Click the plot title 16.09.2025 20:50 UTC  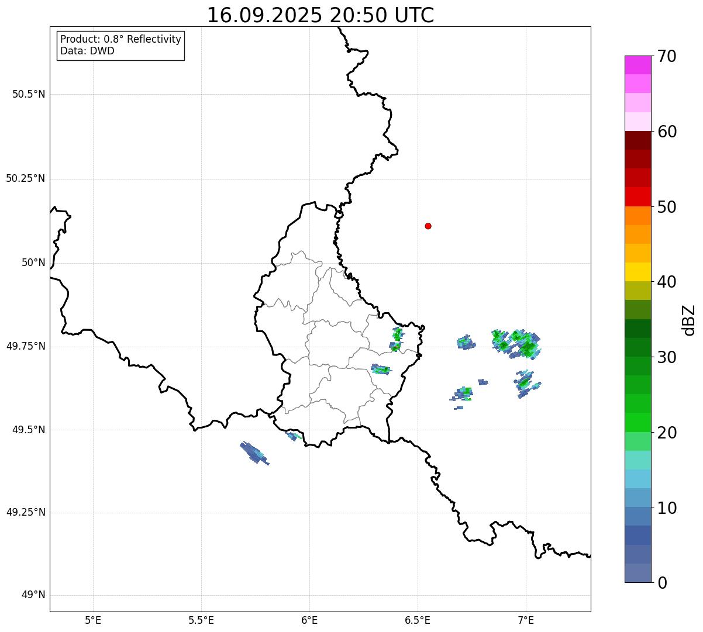click(x=321, y=15)
